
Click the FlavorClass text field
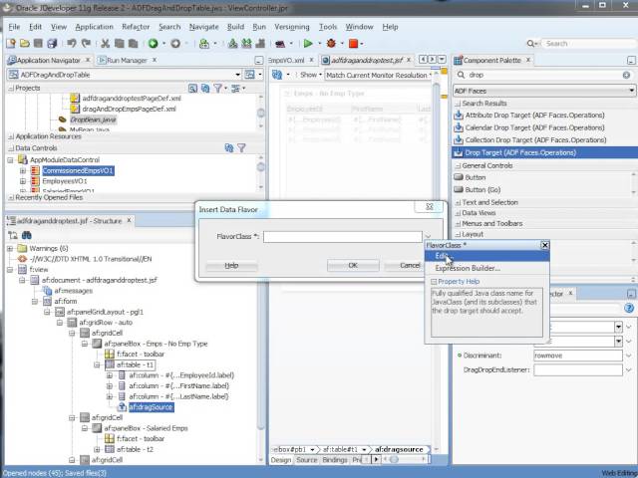pyautogui.click(x=343, y=237)
